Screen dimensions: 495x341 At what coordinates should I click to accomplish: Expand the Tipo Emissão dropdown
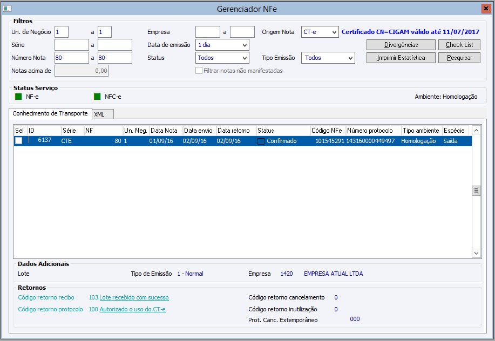(328, 58)
